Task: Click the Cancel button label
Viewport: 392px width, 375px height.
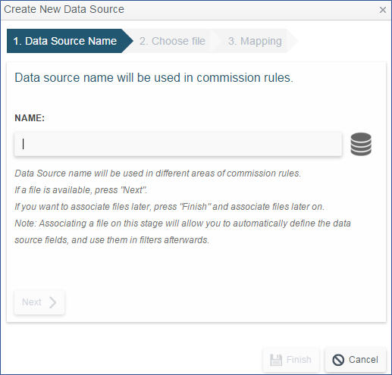Action: [363, 360]
